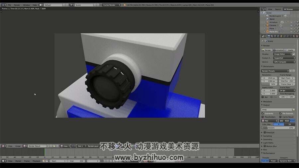Click lock interface icon beside Display dropdown

click(294, 54)
